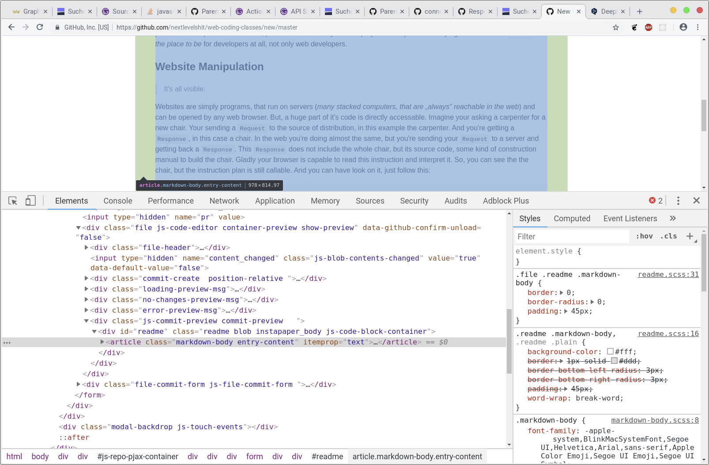Open the Performance tab in DevTools
The height and width of the screenshot is (465, 709).
[x=171, y=201]
